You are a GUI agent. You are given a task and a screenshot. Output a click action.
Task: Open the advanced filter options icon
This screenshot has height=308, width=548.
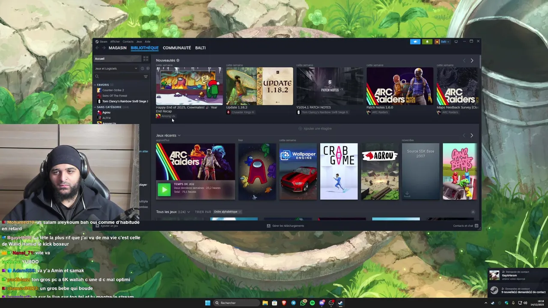pos(146,77)
